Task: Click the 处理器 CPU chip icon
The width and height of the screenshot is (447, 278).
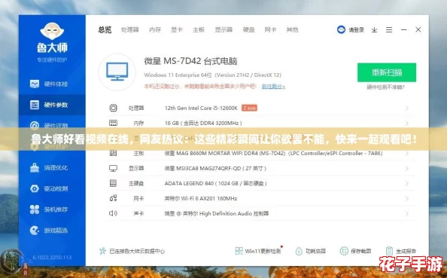Action: pyautogui.click(x=113, y=108)
